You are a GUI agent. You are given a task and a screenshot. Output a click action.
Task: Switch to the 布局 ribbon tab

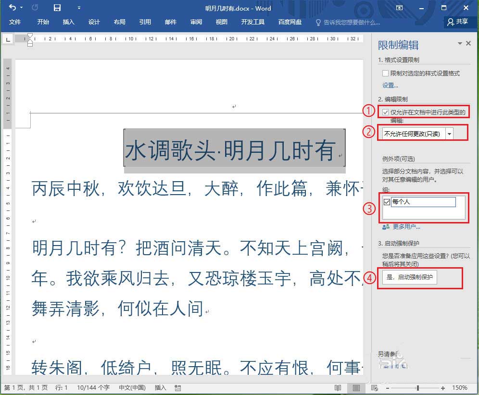click(119, 22)
